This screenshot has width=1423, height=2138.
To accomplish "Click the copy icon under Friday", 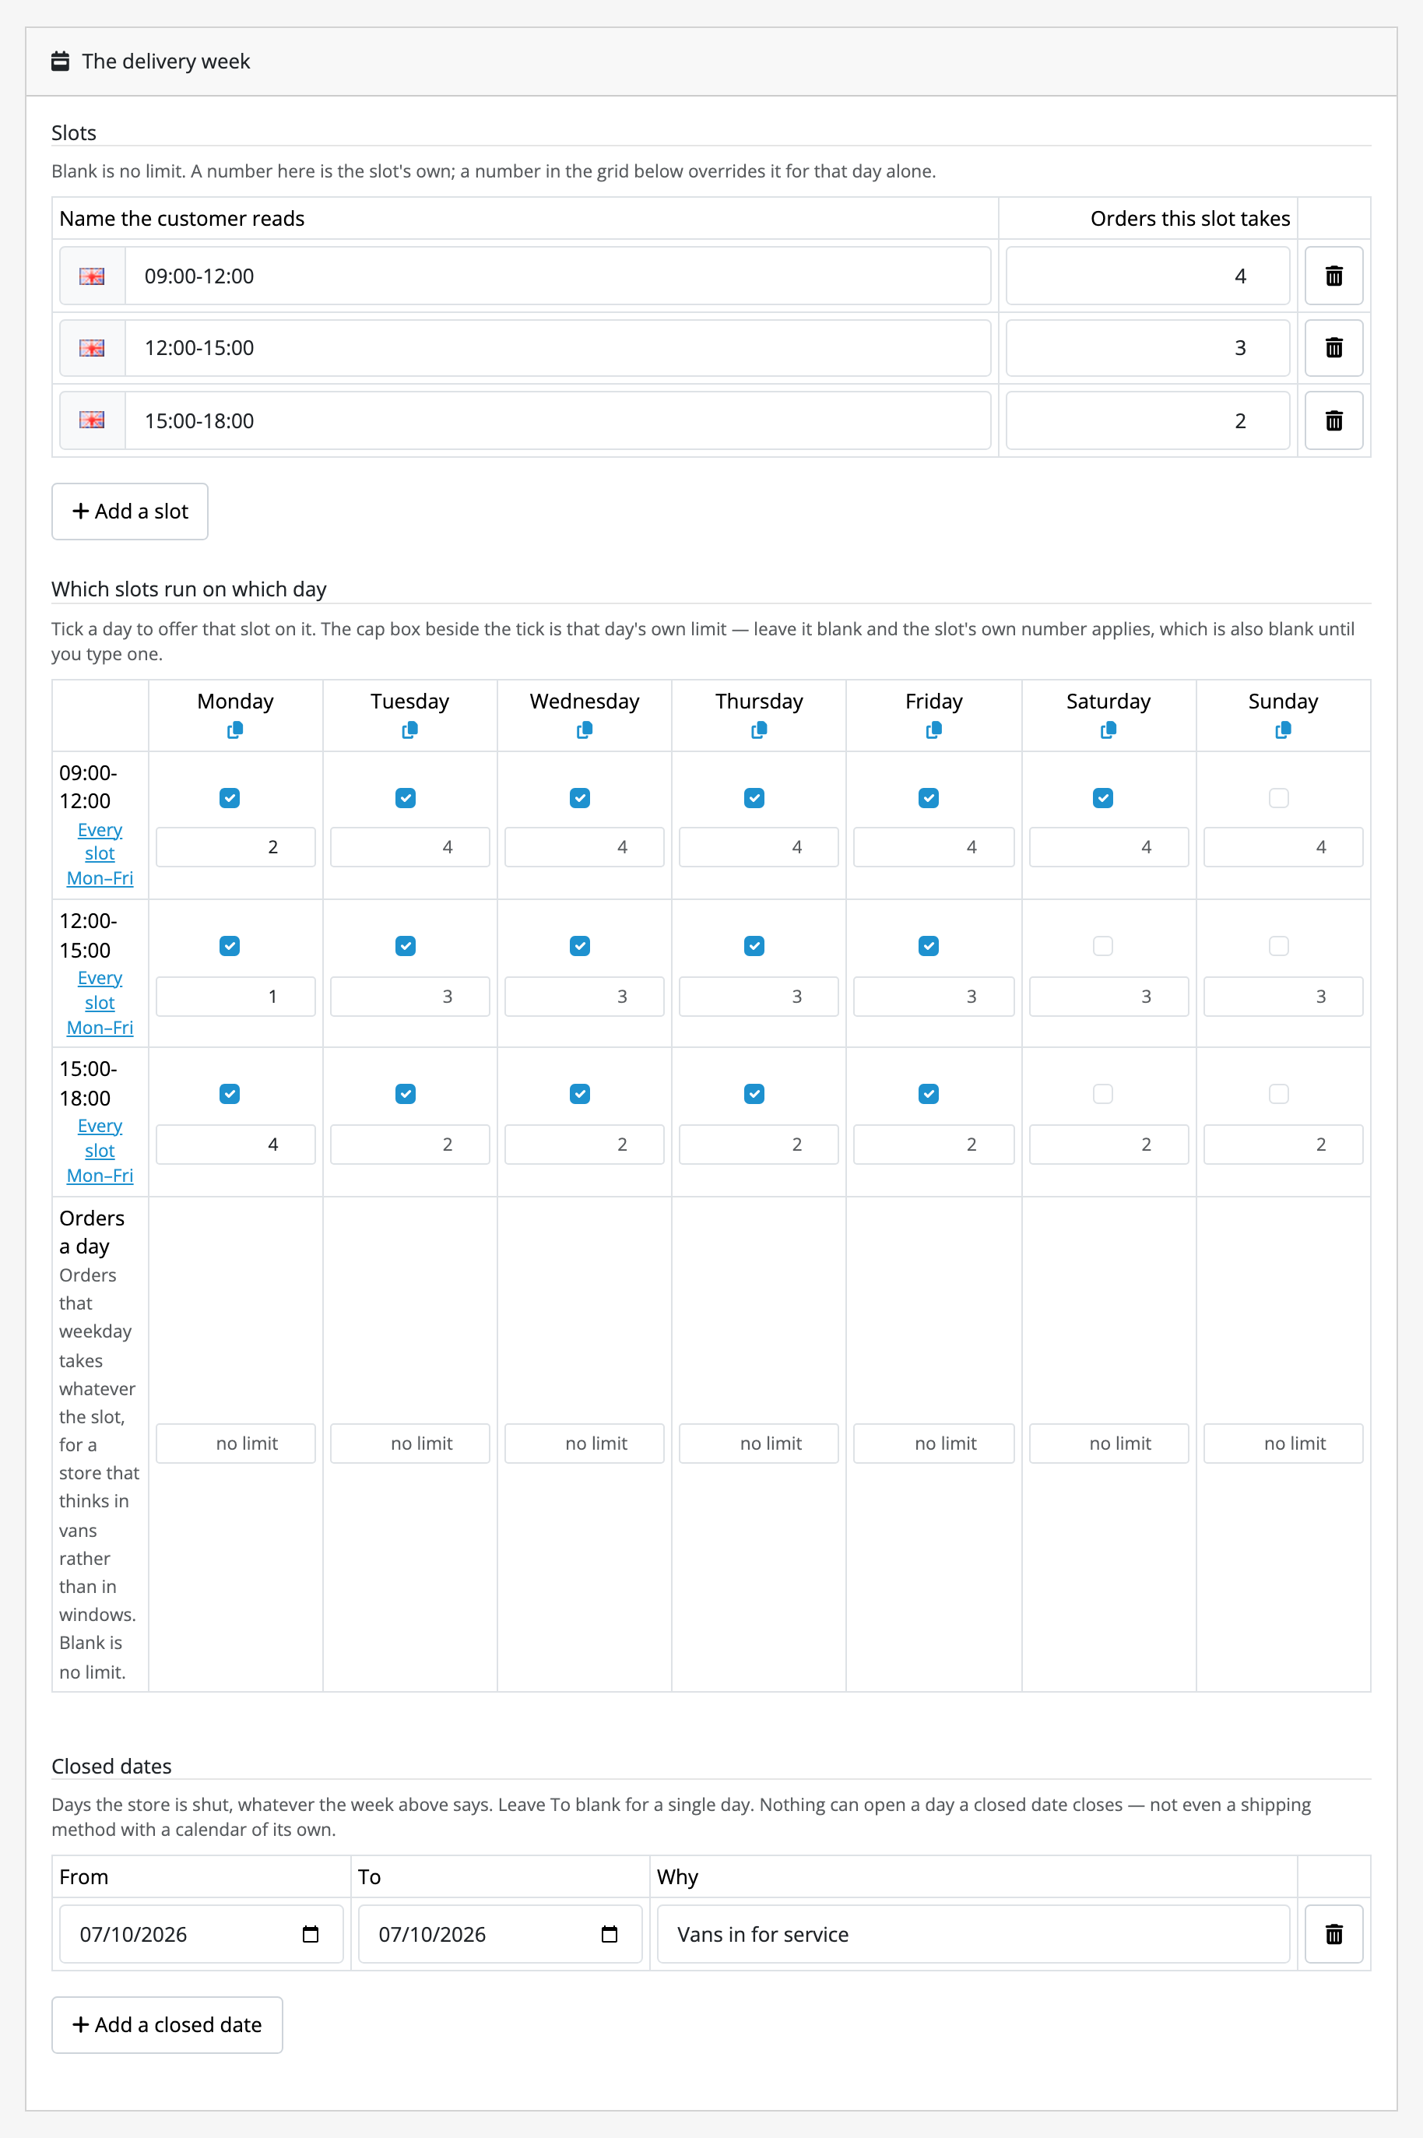I will (x=933, y=730).
